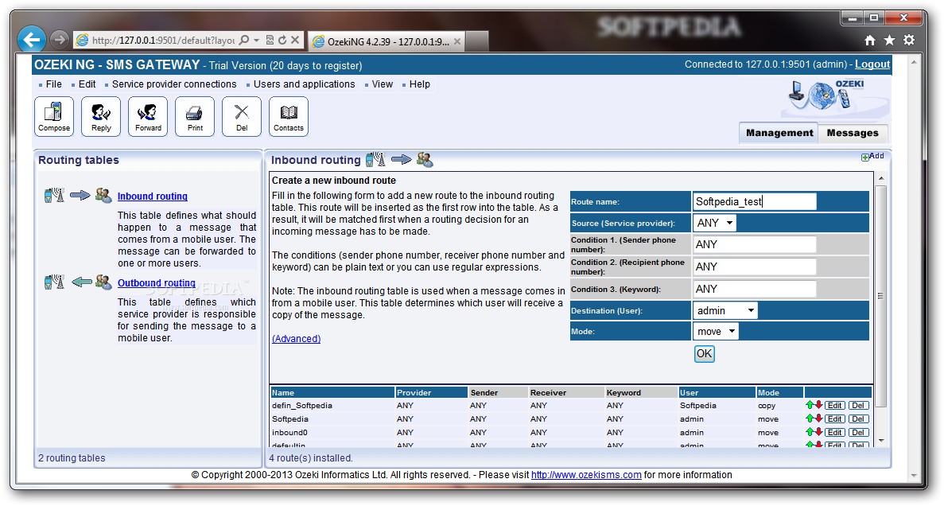This screenshot has height=506, width=944.
Task: Open the address bar history dropdown arrow
Action: tap(256, 41)
